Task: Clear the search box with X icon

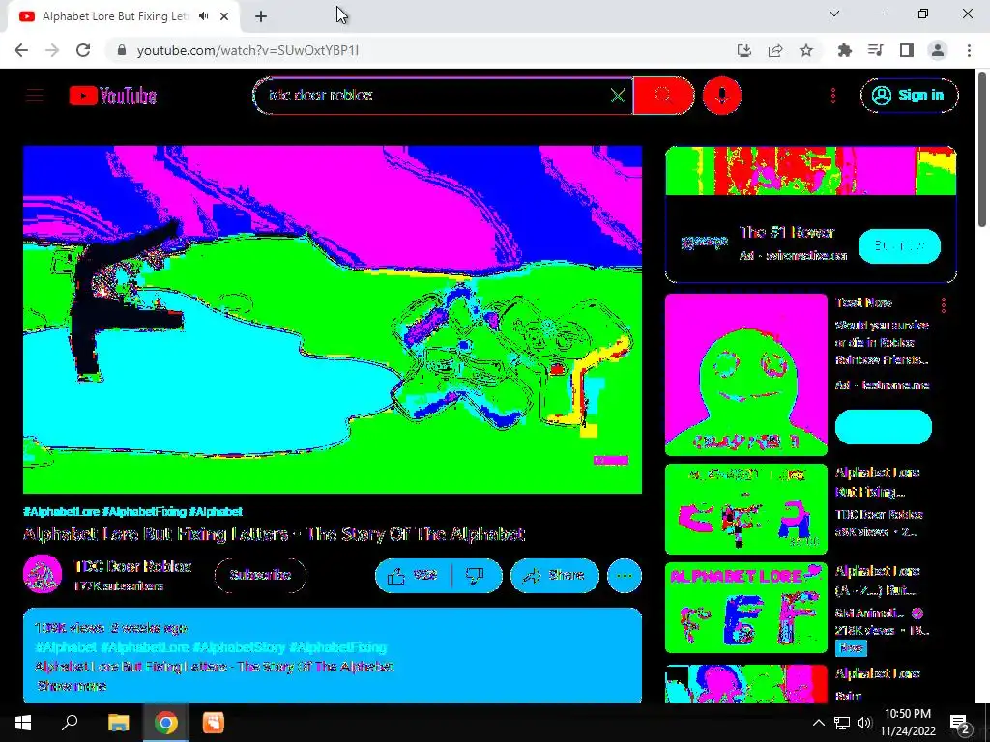Action: click(618, 96)
